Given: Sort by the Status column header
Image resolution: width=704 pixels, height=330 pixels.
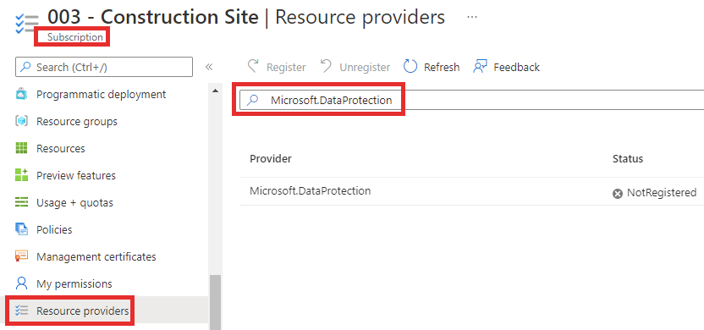Looking at the screenshot, I should tap(628, 158).
